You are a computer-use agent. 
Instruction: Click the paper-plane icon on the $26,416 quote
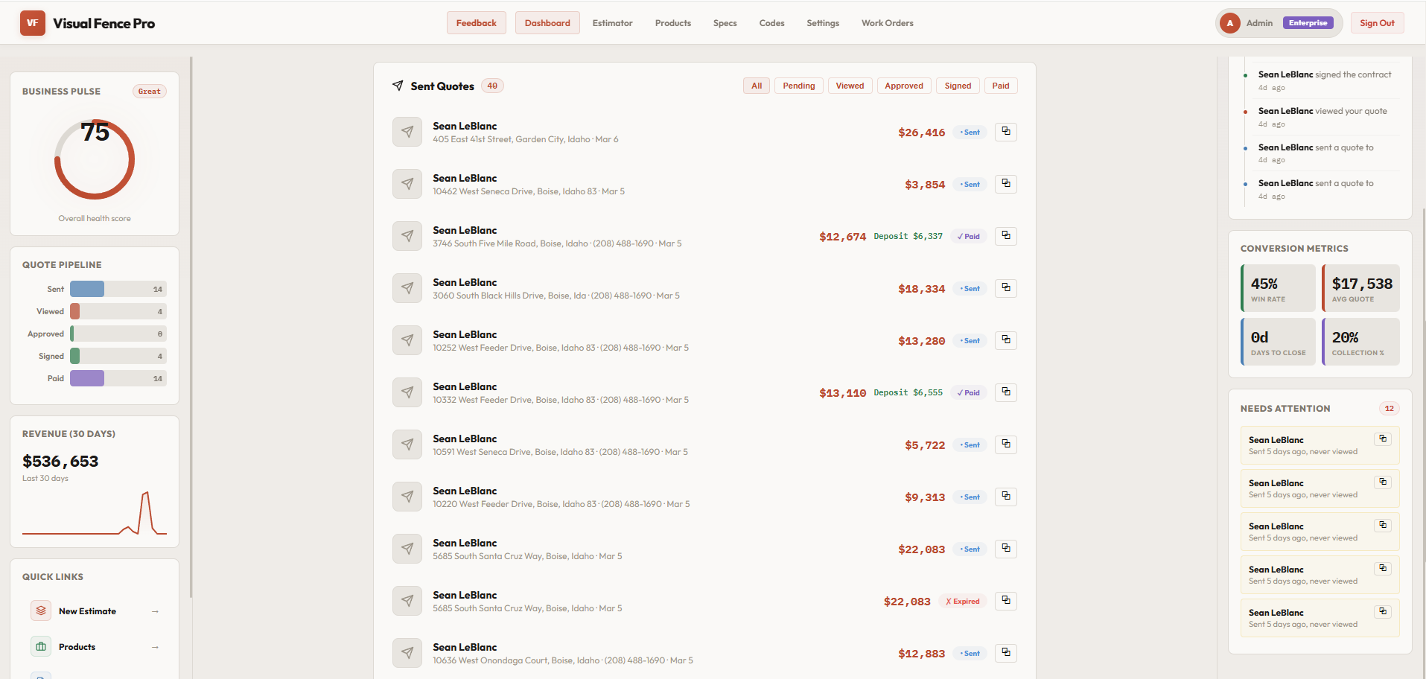pos(407,131)
